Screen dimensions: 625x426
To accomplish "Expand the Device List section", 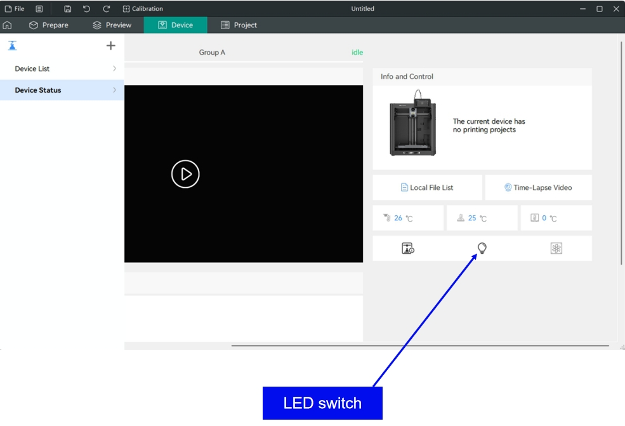I will tap(62, 69).
